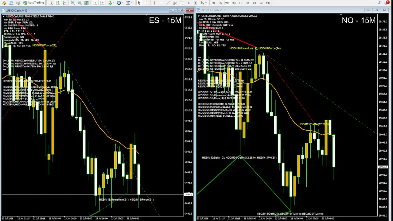393x221 pixels.
Task: Switch to bar chart display
Action: point(51,3)
